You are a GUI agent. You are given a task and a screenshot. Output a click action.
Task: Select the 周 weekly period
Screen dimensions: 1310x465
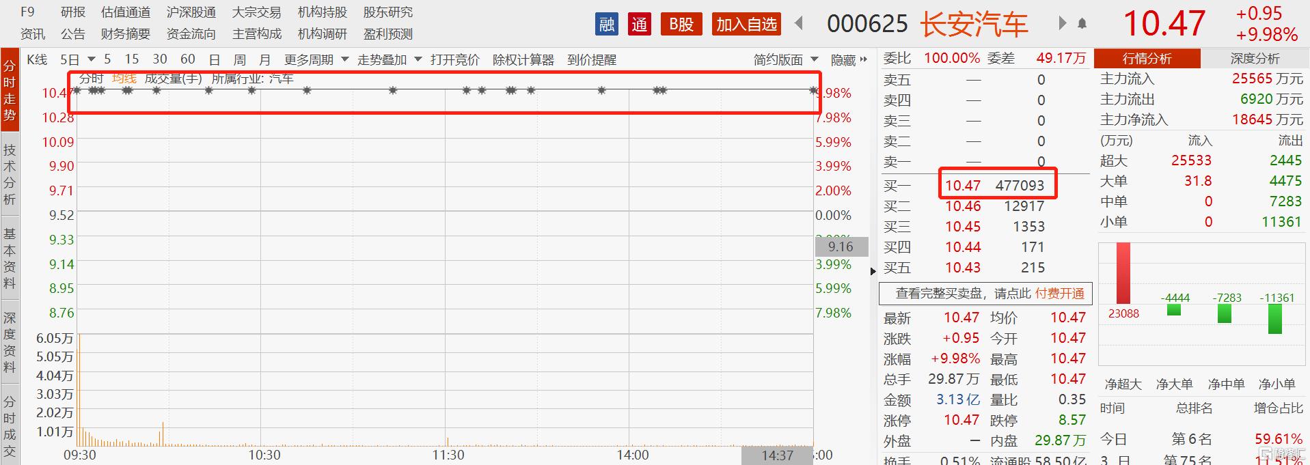point(240,60)
